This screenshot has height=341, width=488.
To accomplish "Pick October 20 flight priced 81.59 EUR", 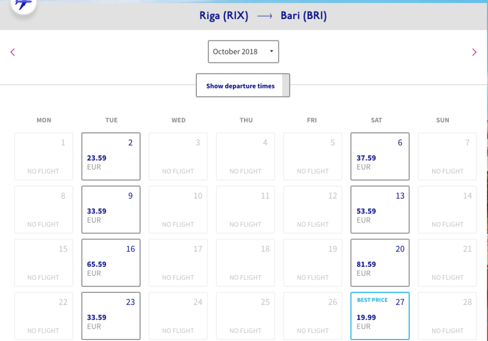I will click(x=380, y=262).
